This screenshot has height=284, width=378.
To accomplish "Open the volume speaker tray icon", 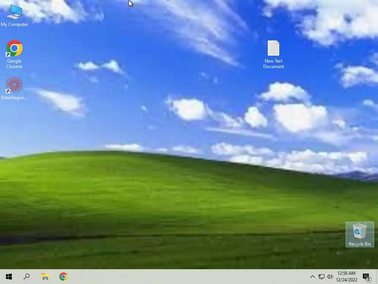I will [x=330, y=277].
